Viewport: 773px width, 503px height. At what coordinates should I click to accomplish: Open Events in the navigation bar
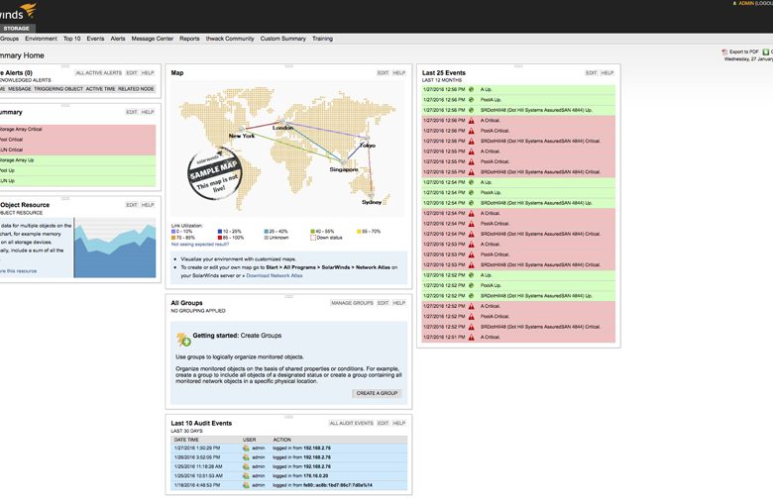pyautogui.click(x=95, y=39)
